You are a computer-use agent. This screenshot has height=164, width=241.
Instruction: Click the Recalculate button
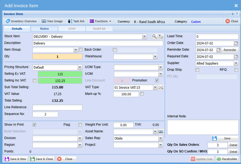click(227, 159)
